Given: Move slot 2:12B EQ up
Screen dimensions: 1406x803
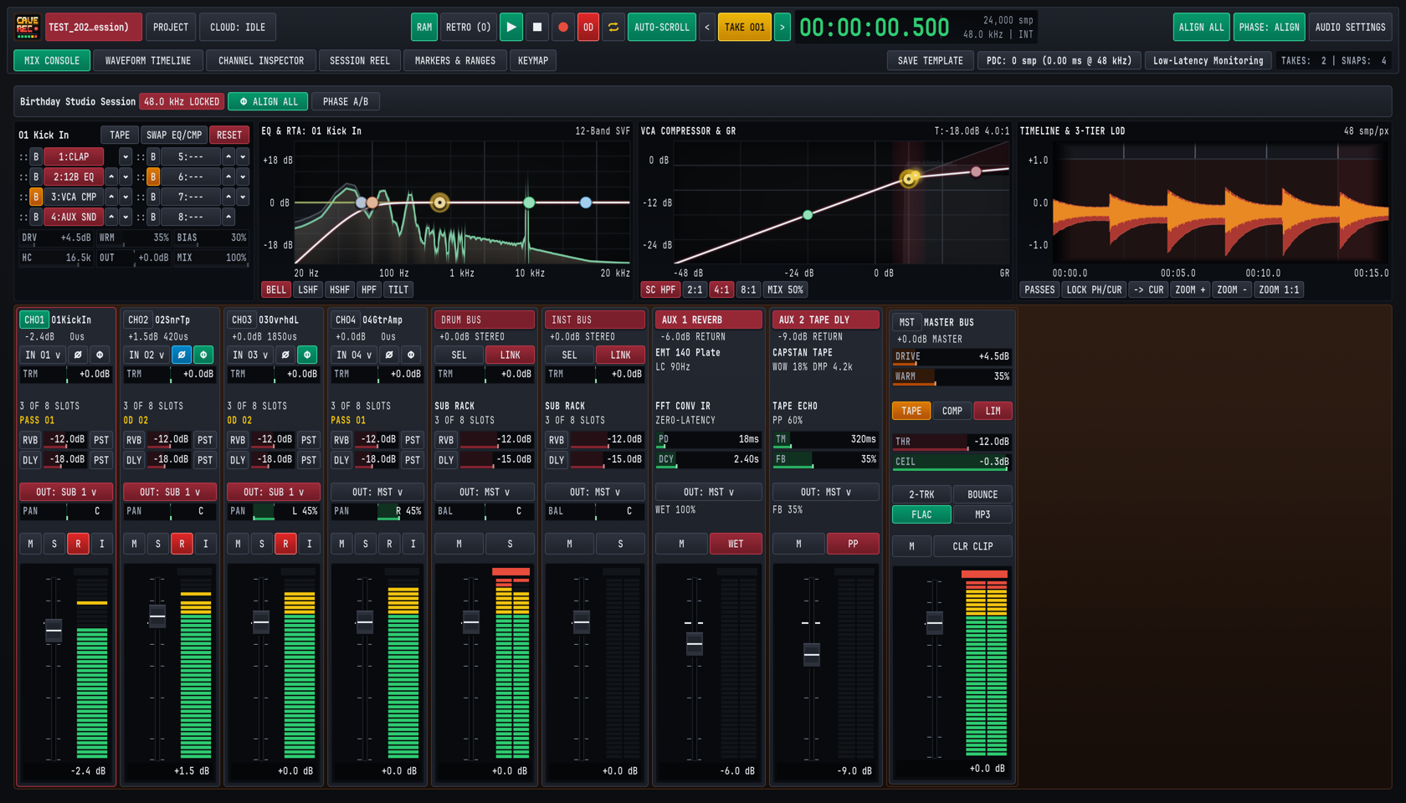Looking at the screenshot, I should (x=111, y=176).
